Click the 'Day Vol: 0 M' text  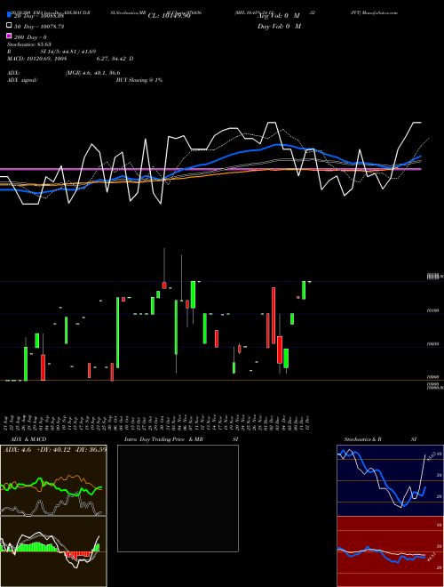click(x=279, y=26)
